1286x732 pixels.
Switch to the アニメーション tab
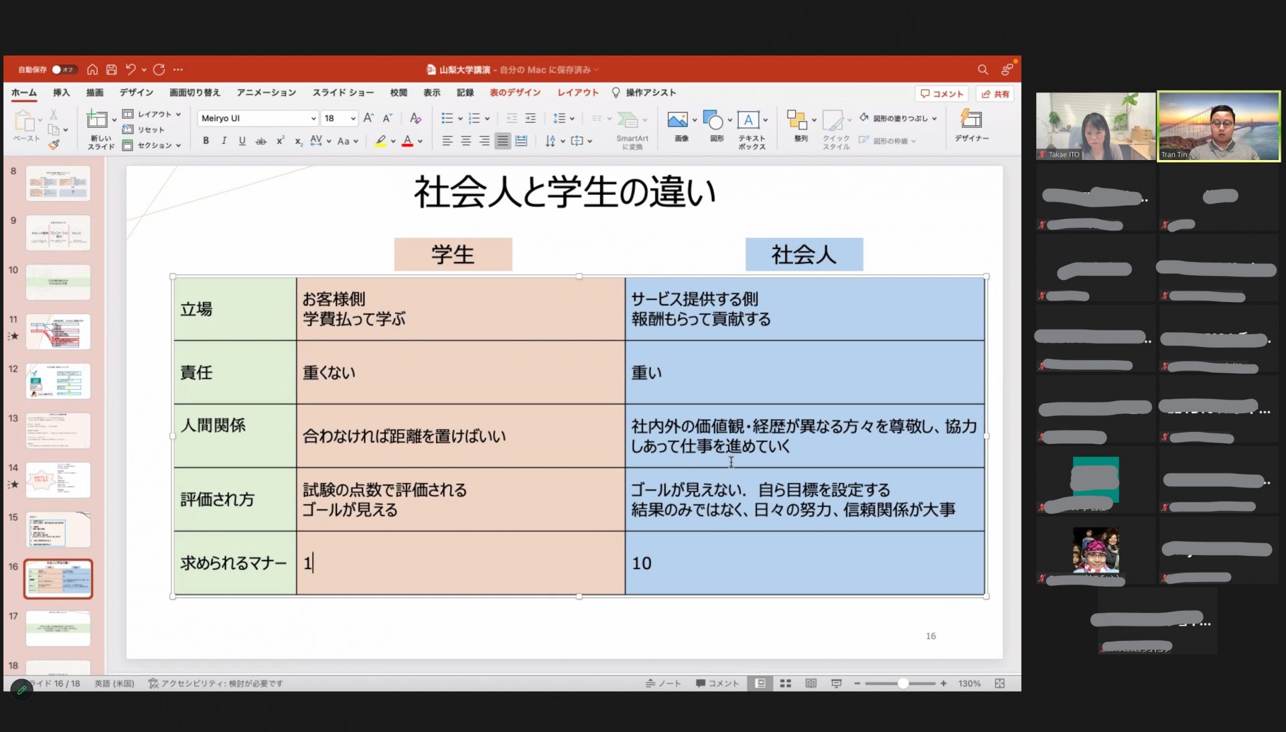pos(266,92)
